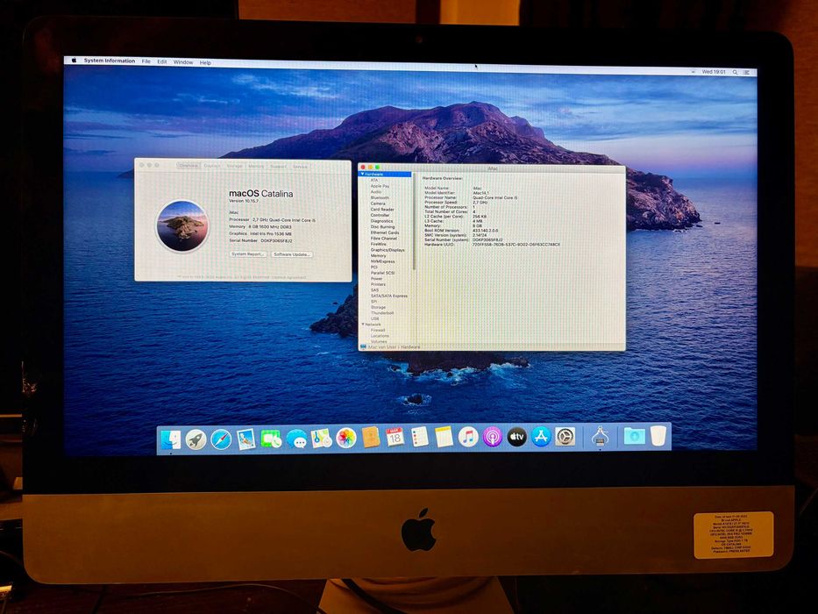The width and height of the screenshot is (818, 614).
Task: Select Graphics/Displays in sidebar
Action: click(x=388, y=250)
